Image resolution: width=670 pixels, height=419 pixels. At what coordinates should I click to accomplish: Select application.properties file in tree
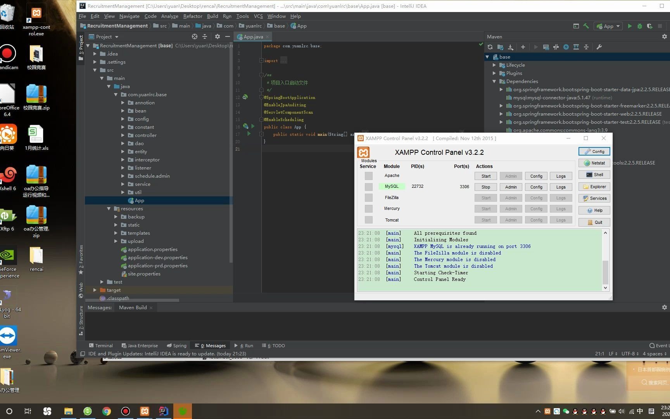152,249
